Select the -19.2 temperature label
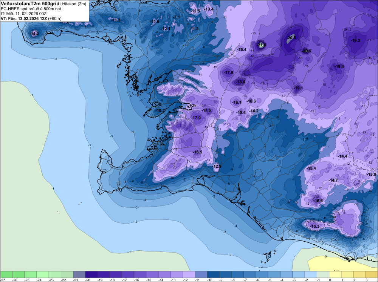This screenshot has width=378, height=282. (356, 40)
